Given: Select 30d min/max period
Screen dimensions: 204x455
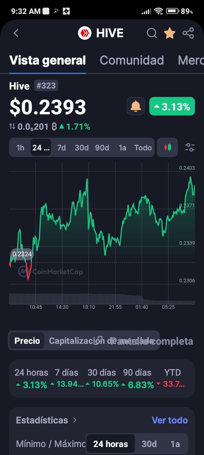Looking at the screenshot, I should click(x=149, y=444).
